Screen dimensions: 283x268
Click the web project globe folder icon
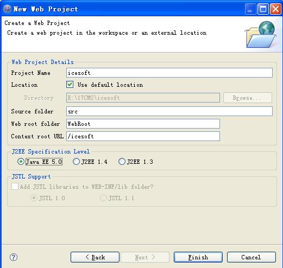pos(260,34)
